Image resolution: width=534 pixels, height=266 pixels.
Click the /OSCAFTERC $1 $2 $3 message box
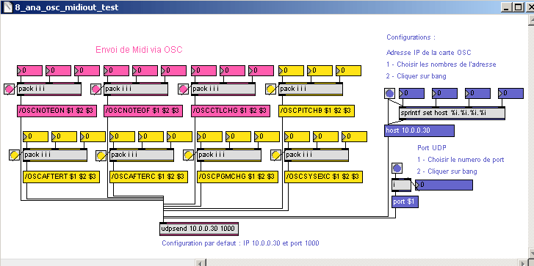tap(148, 177)
